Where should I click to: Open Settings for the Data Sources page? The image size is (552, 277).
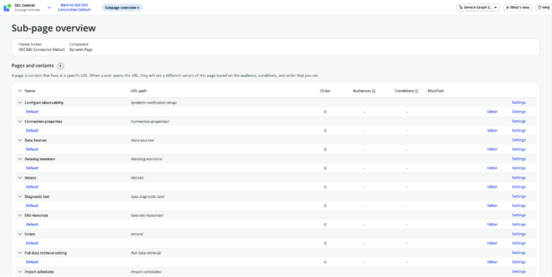[519, 140]
